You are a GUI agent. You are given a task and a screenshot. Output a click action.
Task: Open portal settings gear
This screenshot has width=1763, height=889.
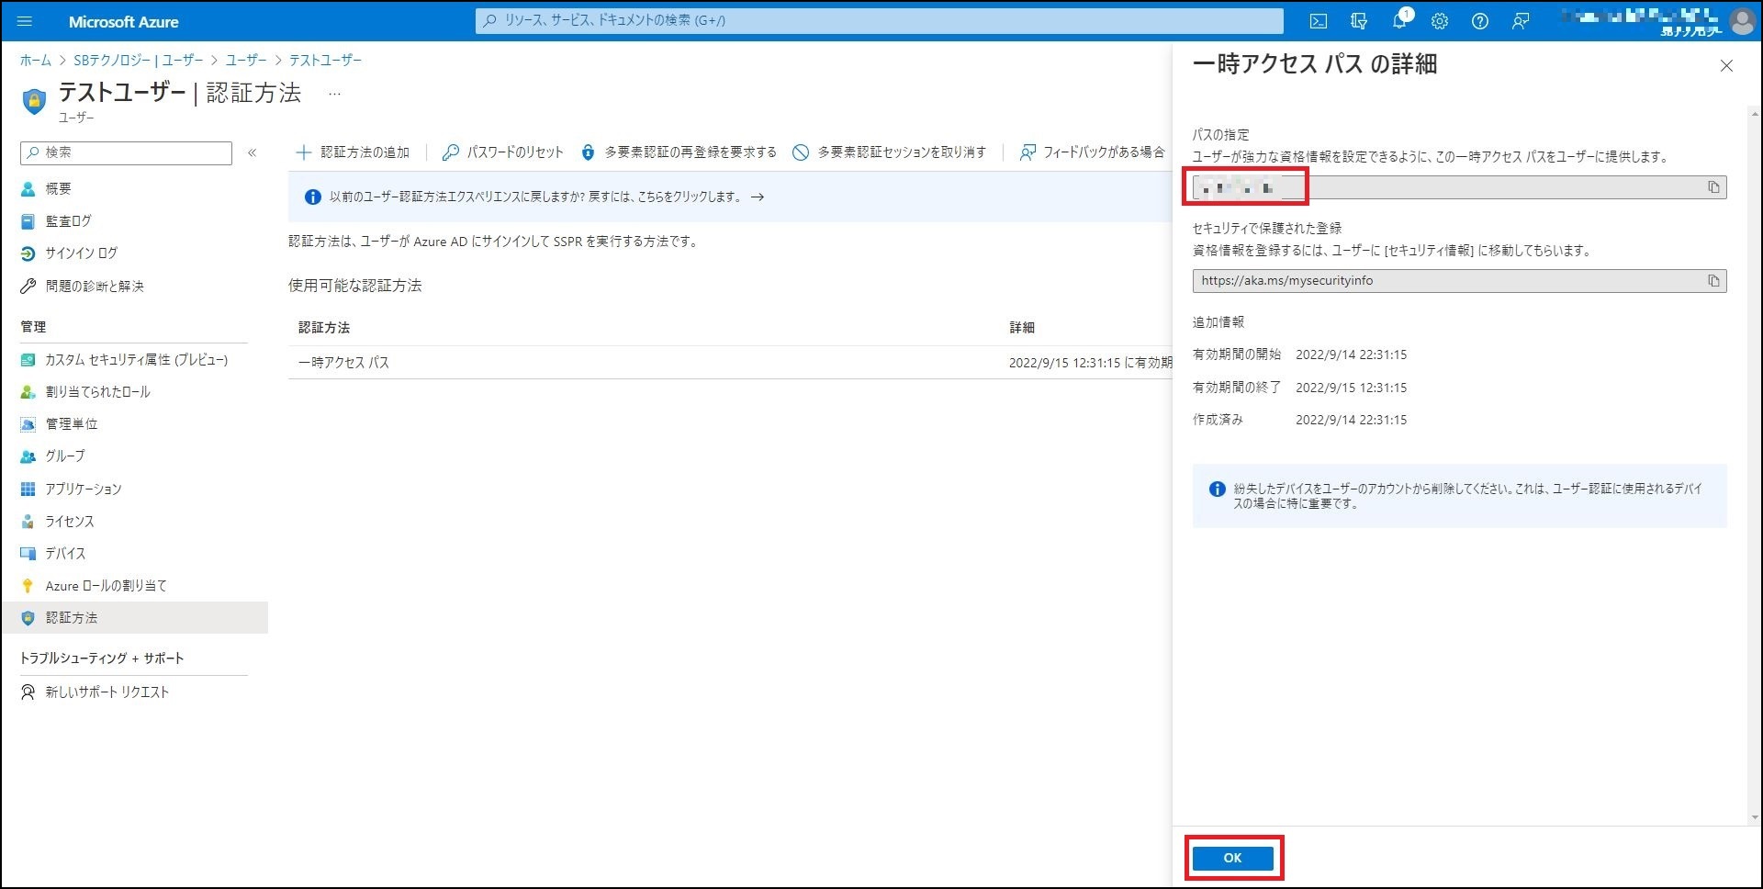click(1440, 21)
